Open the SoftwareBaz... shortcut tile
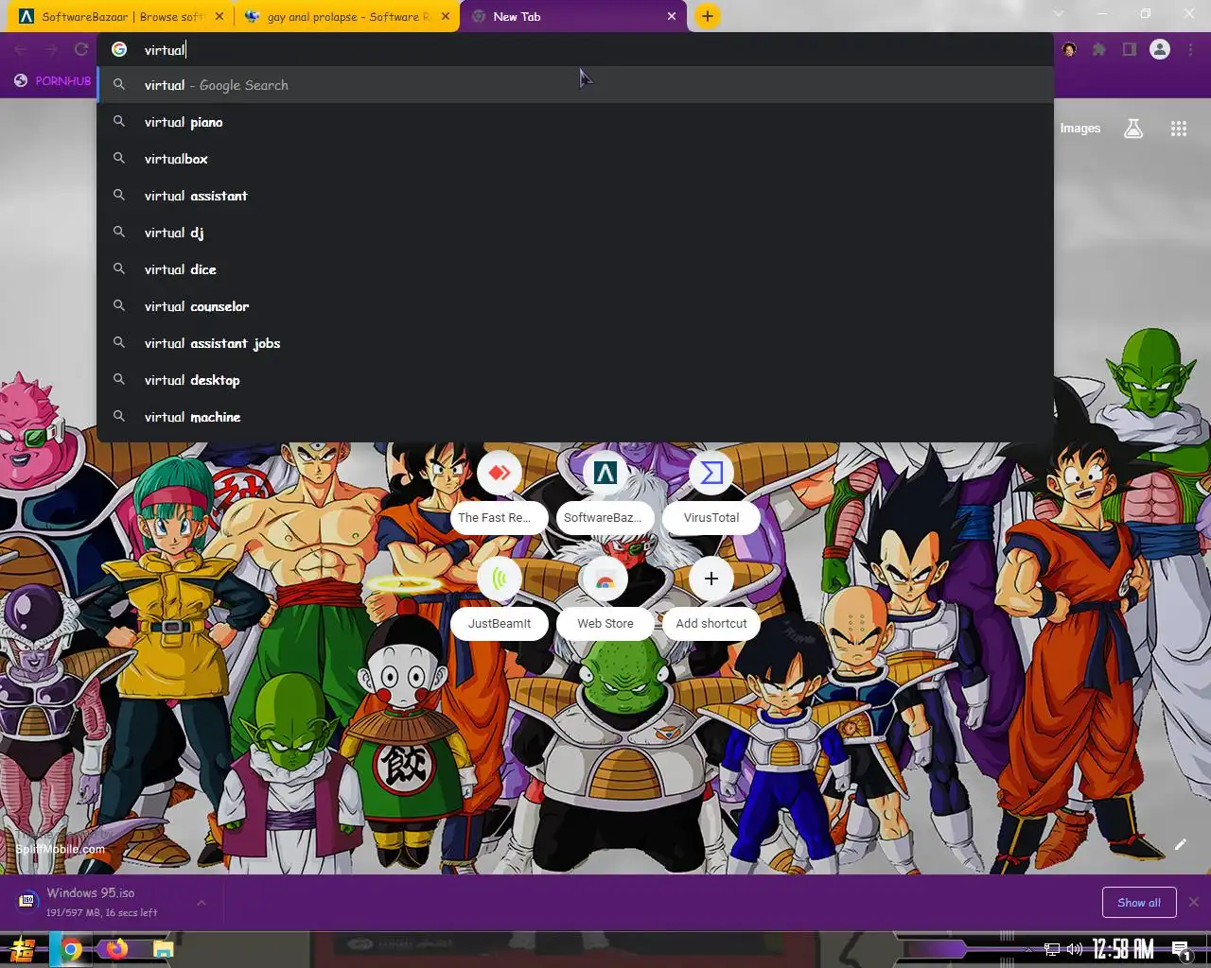Image resolution: width=1211 pixels, height=968 pixels. pos(605,493)
